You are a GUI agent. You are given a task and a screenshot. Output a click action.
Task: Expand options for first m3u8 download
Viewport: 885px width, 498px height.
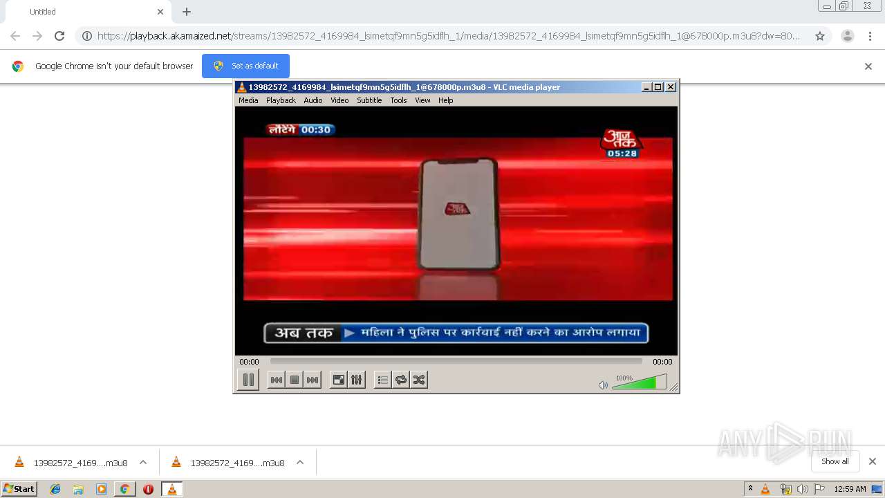143,463
